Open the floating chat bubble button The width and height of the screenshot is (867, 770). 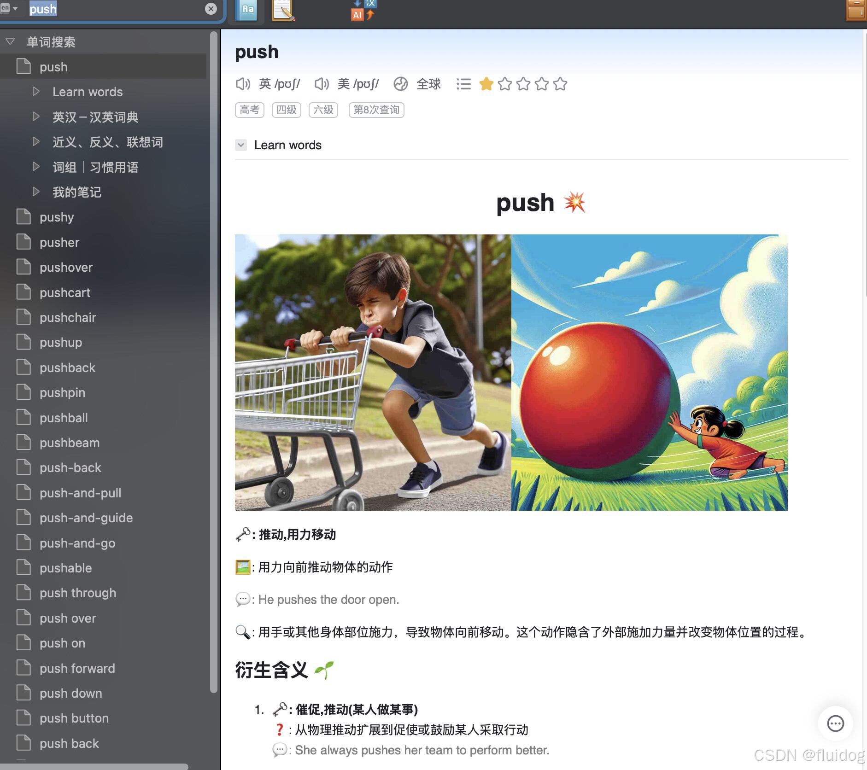click(835, 723)
